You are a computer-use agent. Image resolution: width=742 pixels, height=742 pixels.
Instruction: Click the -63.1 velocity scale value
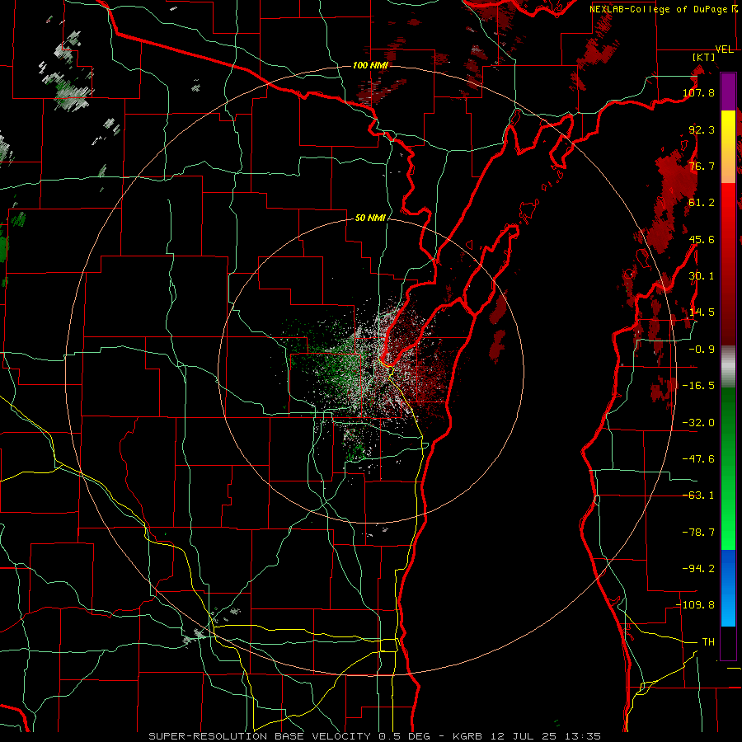pyautogui.click(x=699, y=495)
